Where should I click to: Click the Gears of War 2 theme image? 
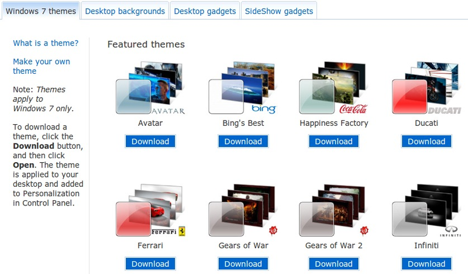(333, 210)
